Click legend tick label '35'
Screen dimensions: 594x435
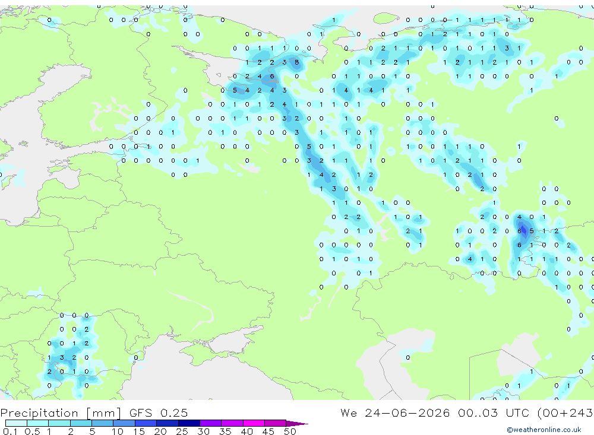click(225, 431)
